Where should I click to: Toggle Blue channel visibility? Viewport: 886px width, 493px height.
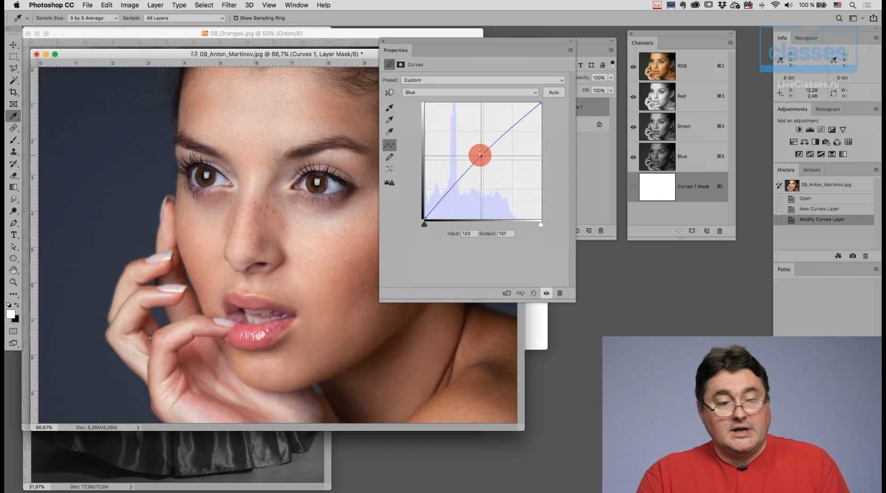633,158
